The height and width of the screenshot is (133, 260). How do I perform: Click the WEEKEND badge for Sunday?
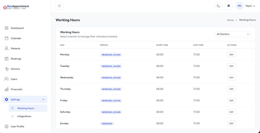pos(107,124)
